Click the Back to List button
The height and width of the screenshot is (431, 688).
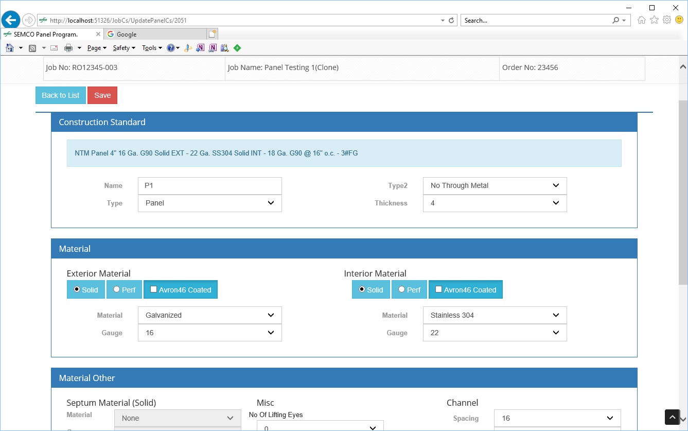pos(61,96)
